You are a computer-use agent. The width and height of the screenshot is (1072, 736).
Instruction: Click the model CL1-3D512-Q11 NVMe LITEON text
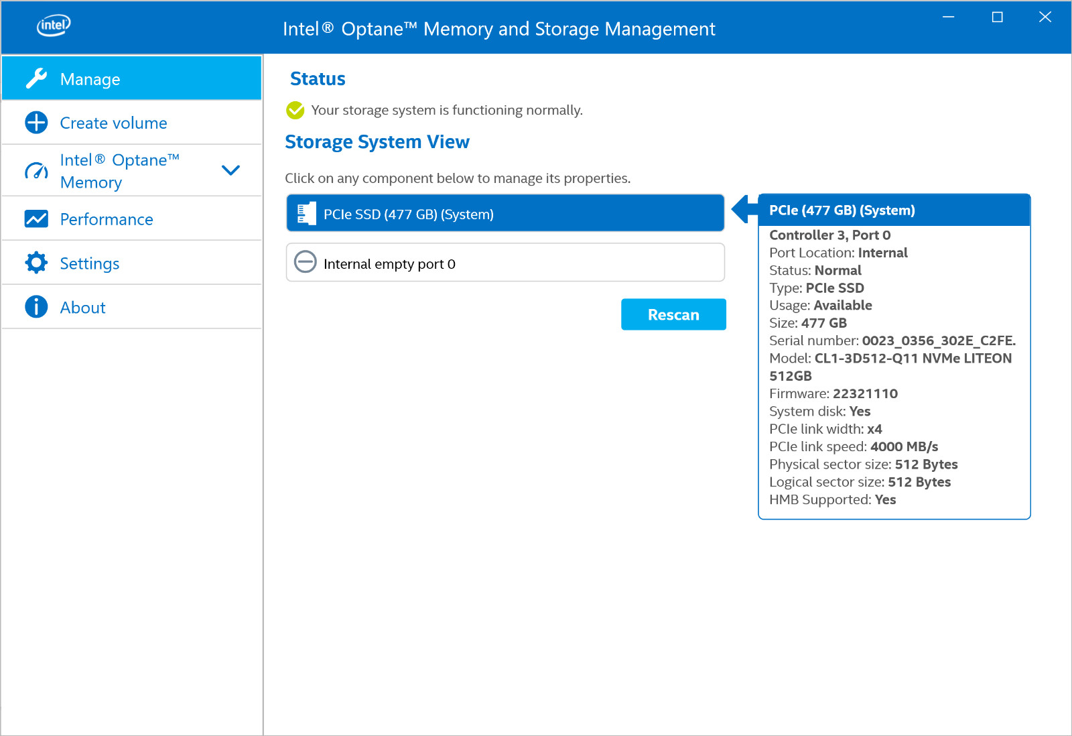coord(913,358)
